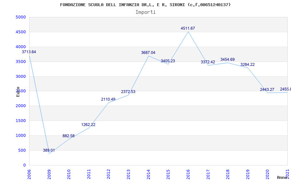
Task: Select data label 2372.53
Action: [x=128, y=92]
